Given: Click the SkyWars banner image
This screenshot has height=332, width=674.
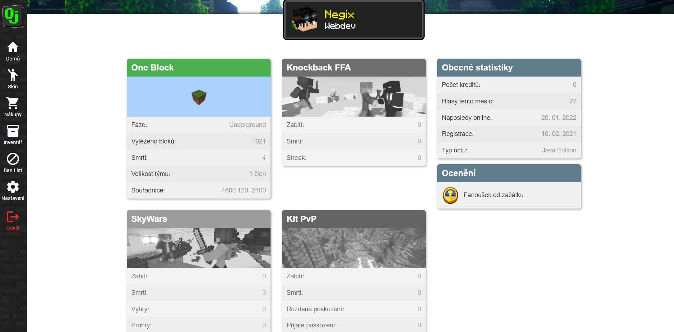Looking at the screenshot, I should tap(199, 248).
